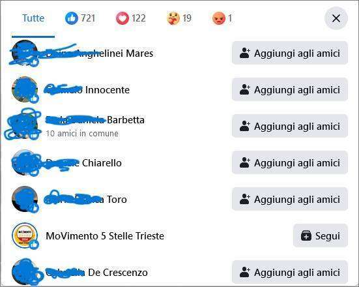Open MoVimento 5 Stelle Trieste logo
This screenshot has width=359, height=287.
coord(25,235)
